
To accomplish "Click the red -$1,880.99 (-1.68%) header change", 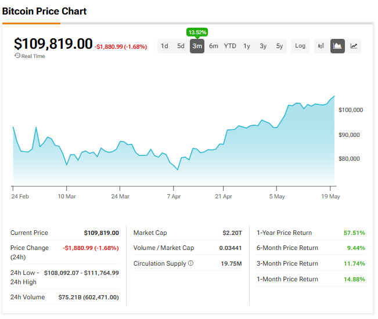I will [121, 47].
